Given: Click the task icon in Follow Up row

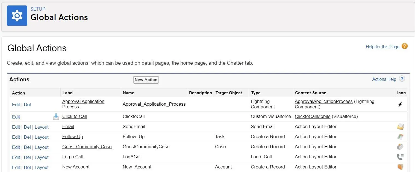Looking at the screenshot, I should click(x=400, y=137).
